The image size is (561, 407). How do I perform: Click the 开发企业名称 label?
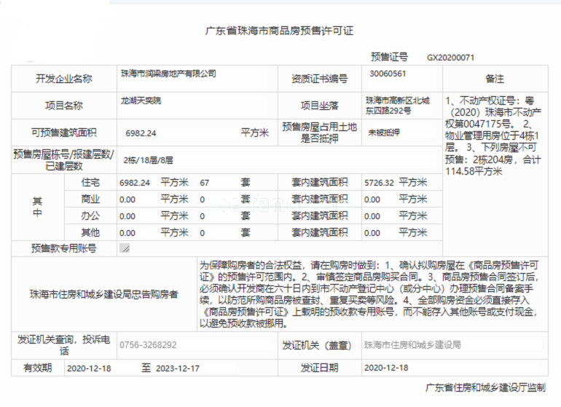63,79
